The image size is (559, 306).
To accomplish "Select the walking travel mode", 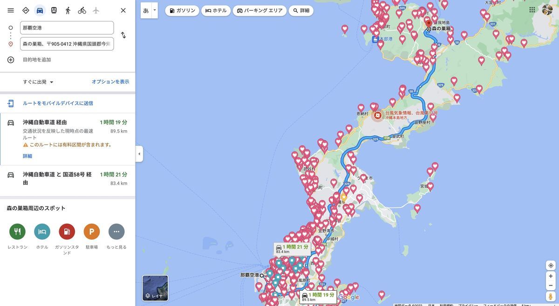I will (68, 10).
